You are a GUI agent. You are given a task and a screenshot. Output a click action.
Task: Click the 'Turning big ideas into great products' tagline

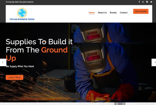click(x=19, y=2)
